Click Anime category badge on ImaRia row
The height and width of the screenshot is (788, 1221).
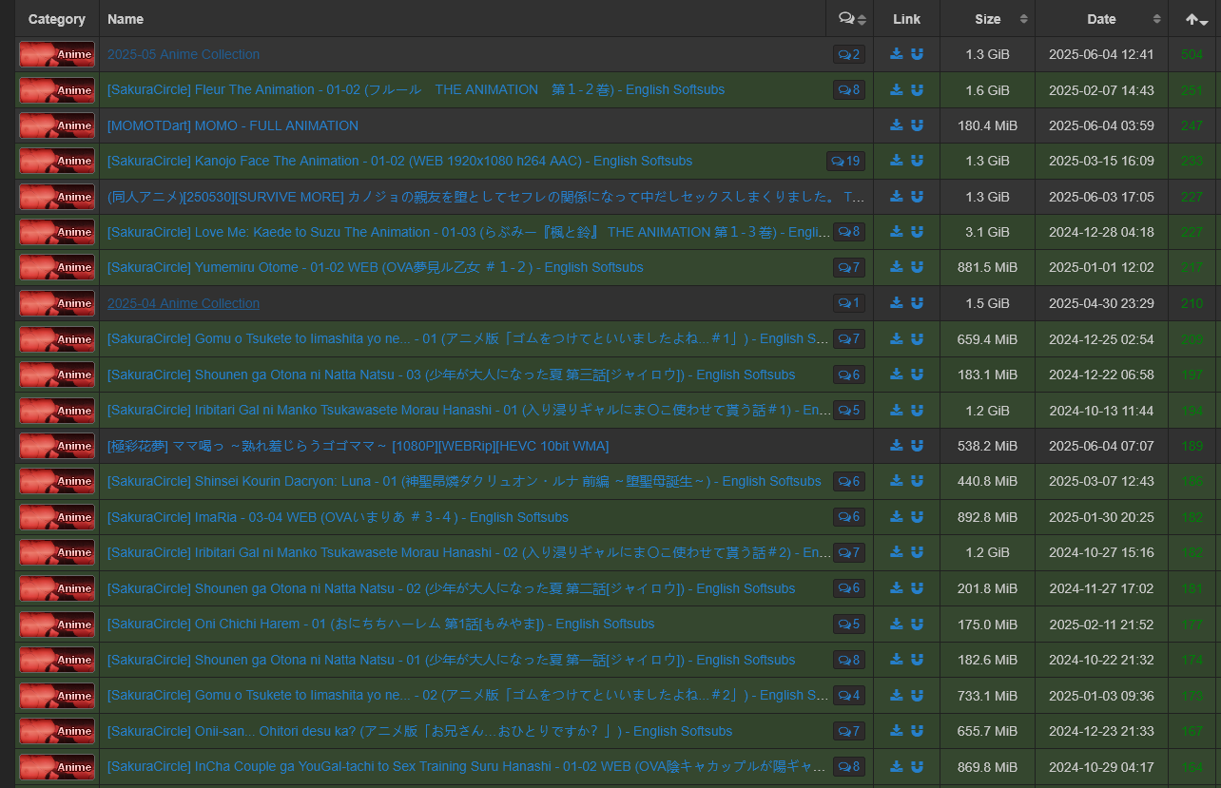pos(57,517)
